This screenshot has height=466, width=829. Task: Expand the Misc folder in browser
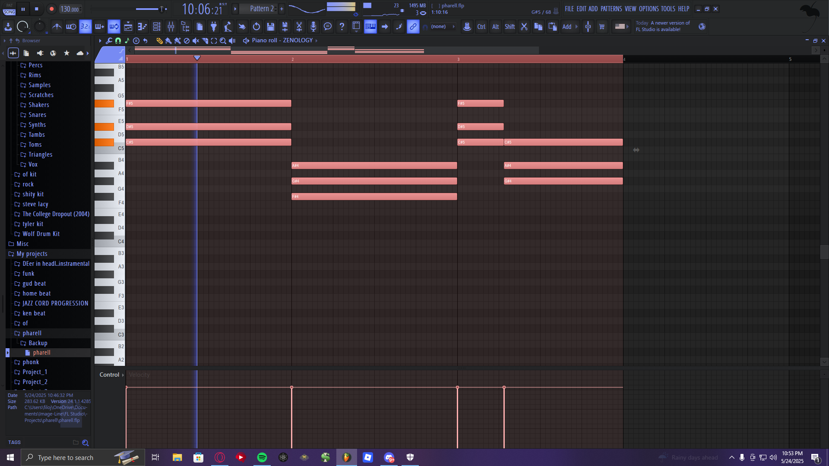[22, 244]
